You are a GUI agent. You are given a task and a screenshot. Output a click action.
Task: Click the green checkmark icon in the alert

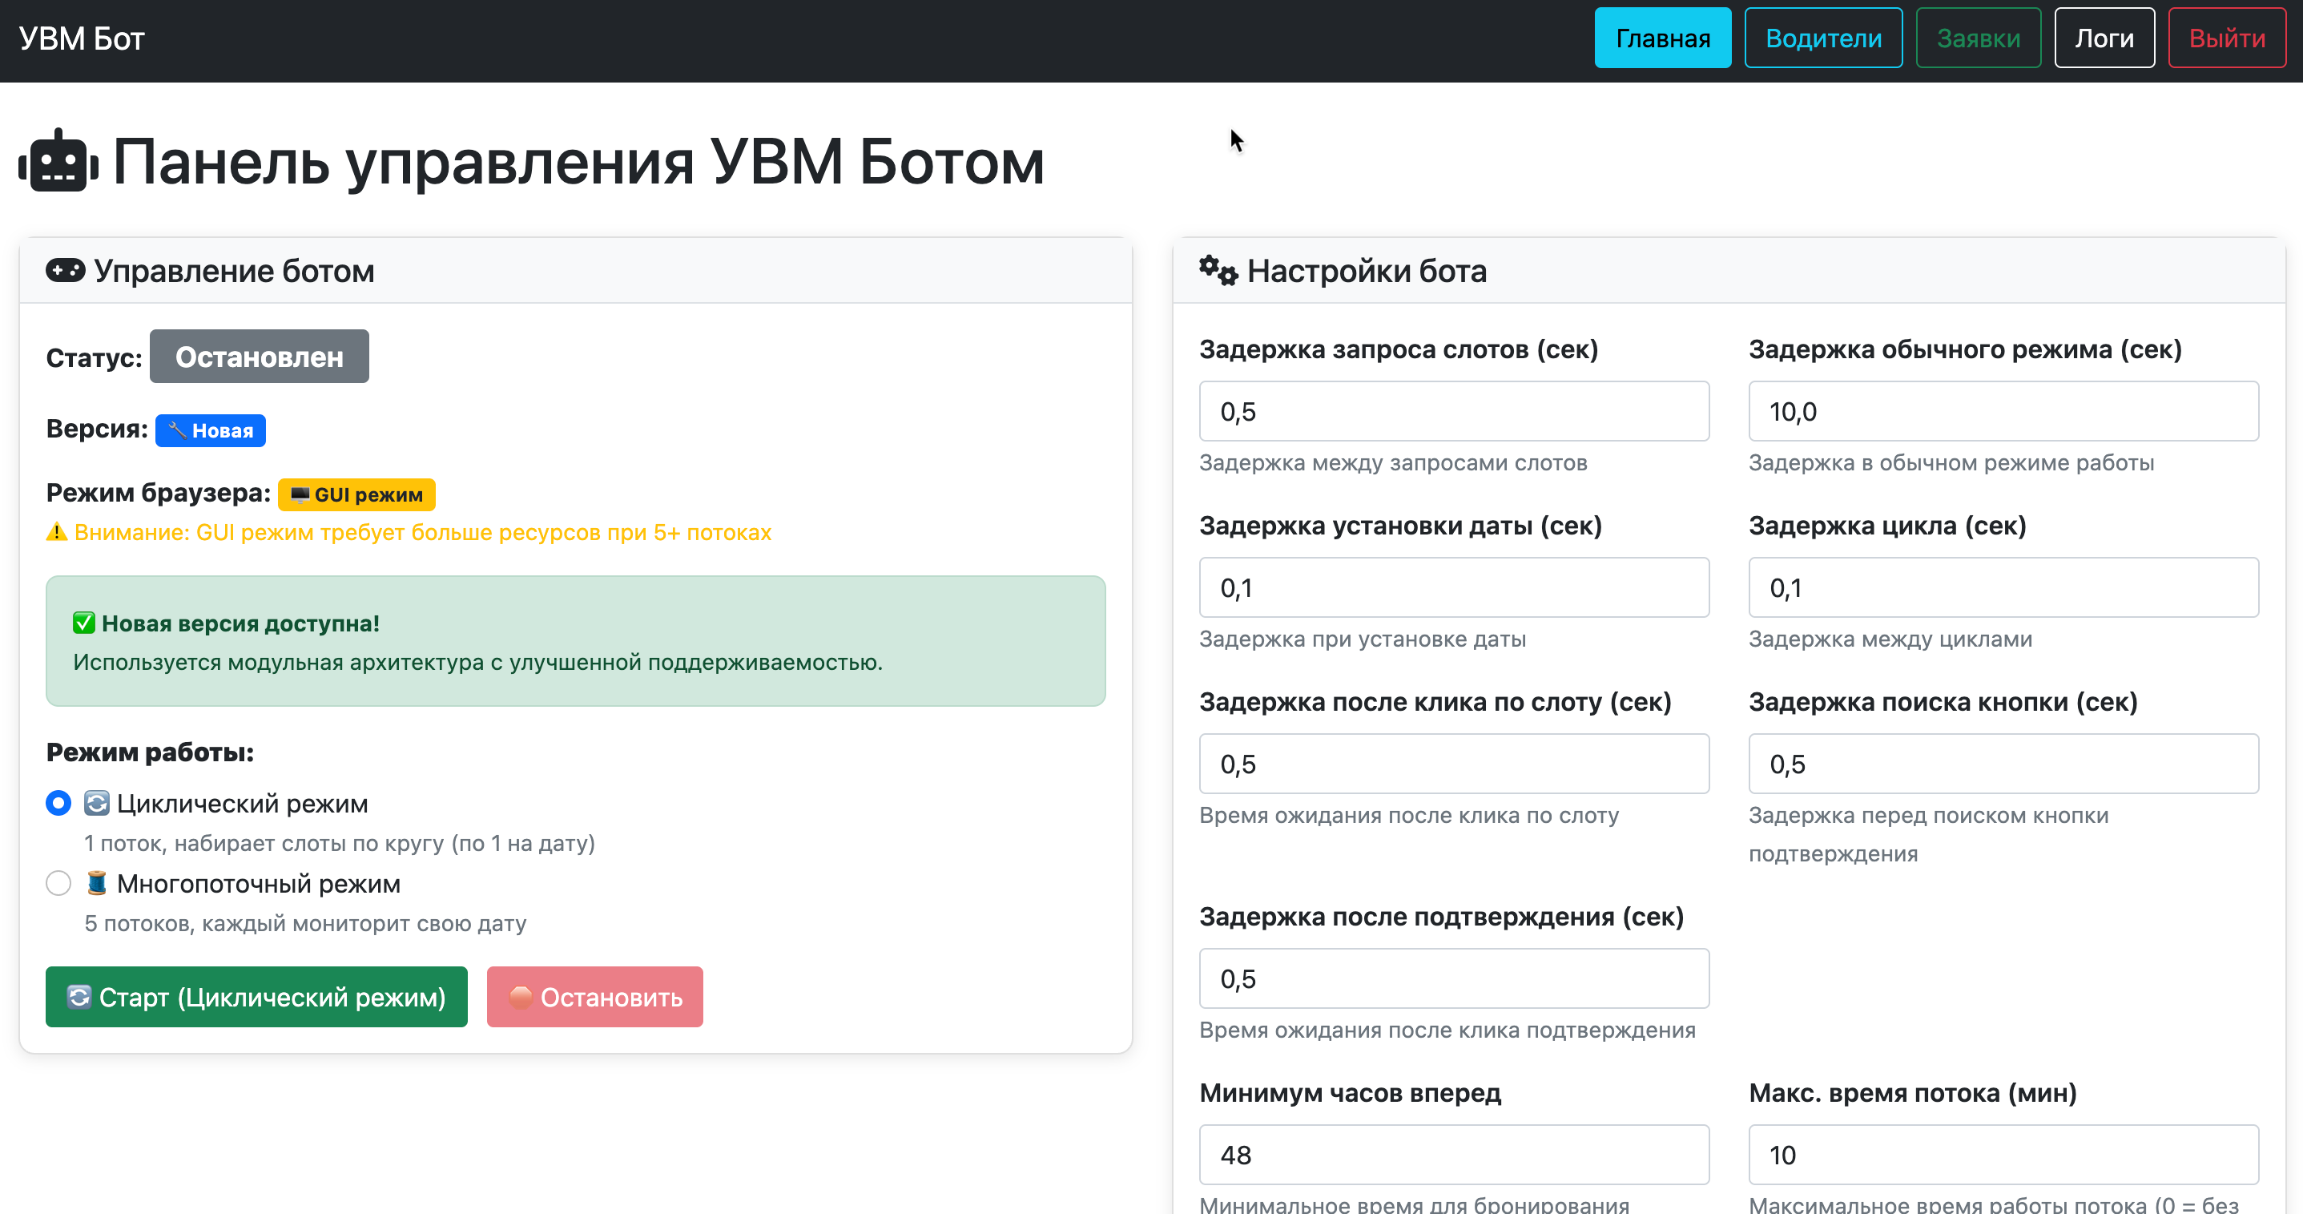tap(84, 623)
